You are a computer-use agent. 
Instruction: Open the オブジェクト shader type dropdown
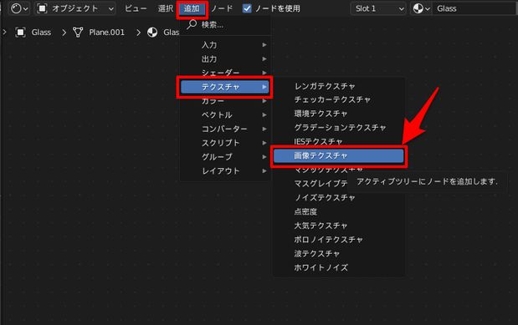pos(75,8)
